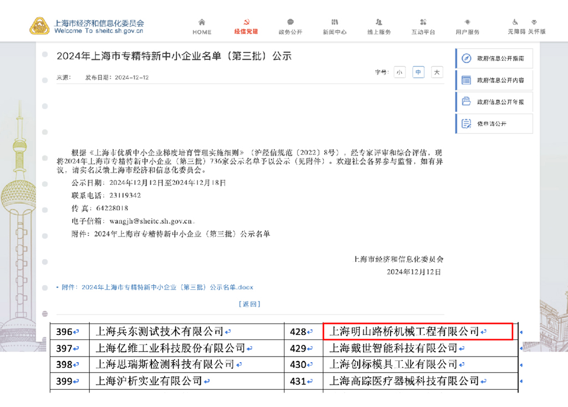Image resolution: width=568 pixels, height=407 pixels.
Task: Switch font size to 小
Action: [399, 72]
